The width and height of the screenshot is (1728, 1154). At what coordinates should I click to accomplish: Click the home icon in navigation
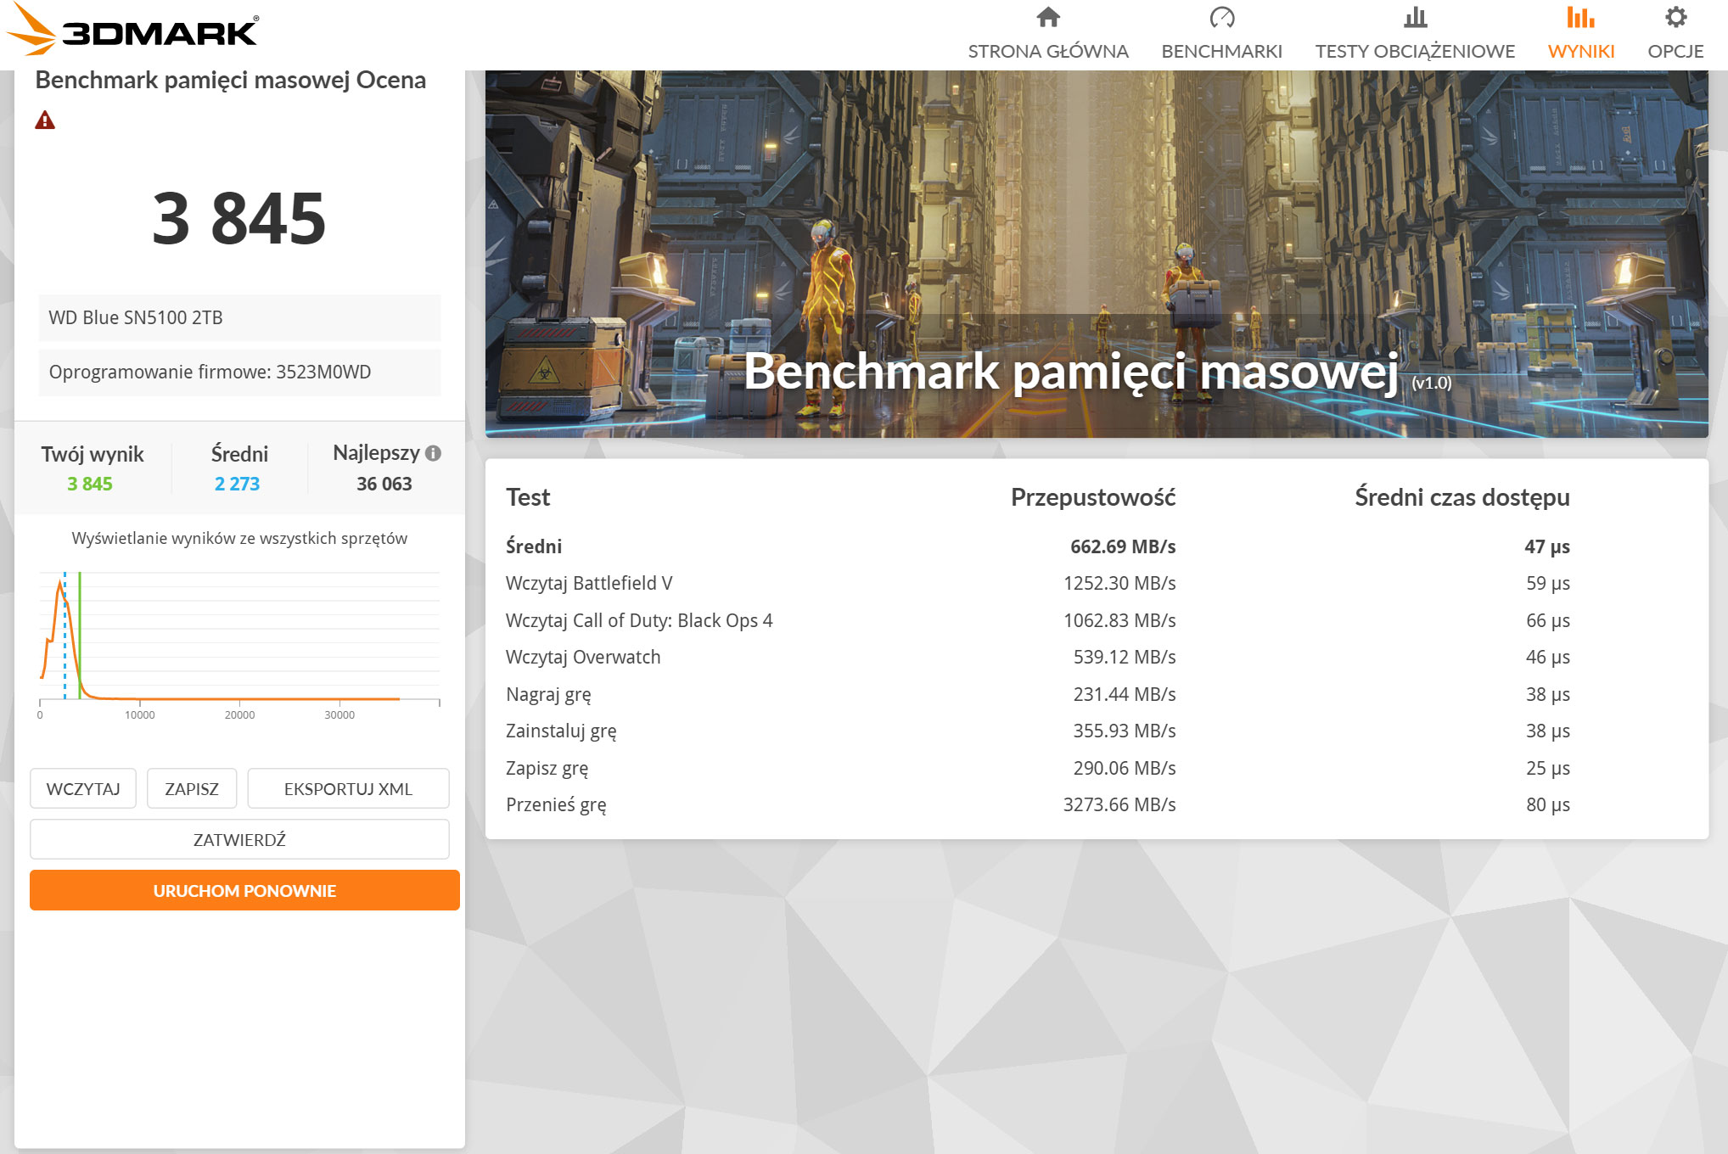(x=1048, y=18)
